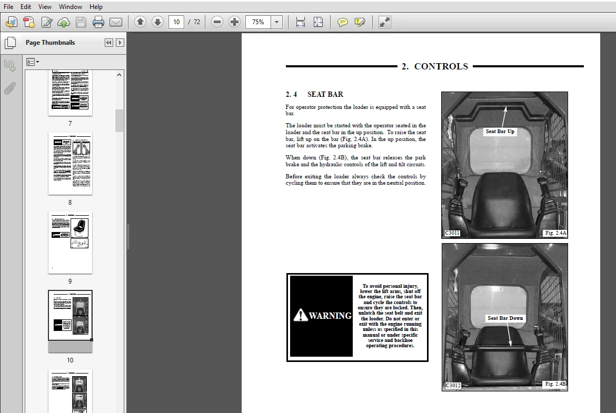This screenshot has height=413, width=616.
Task: Open the View menu
Action: [x=45, y=7]
